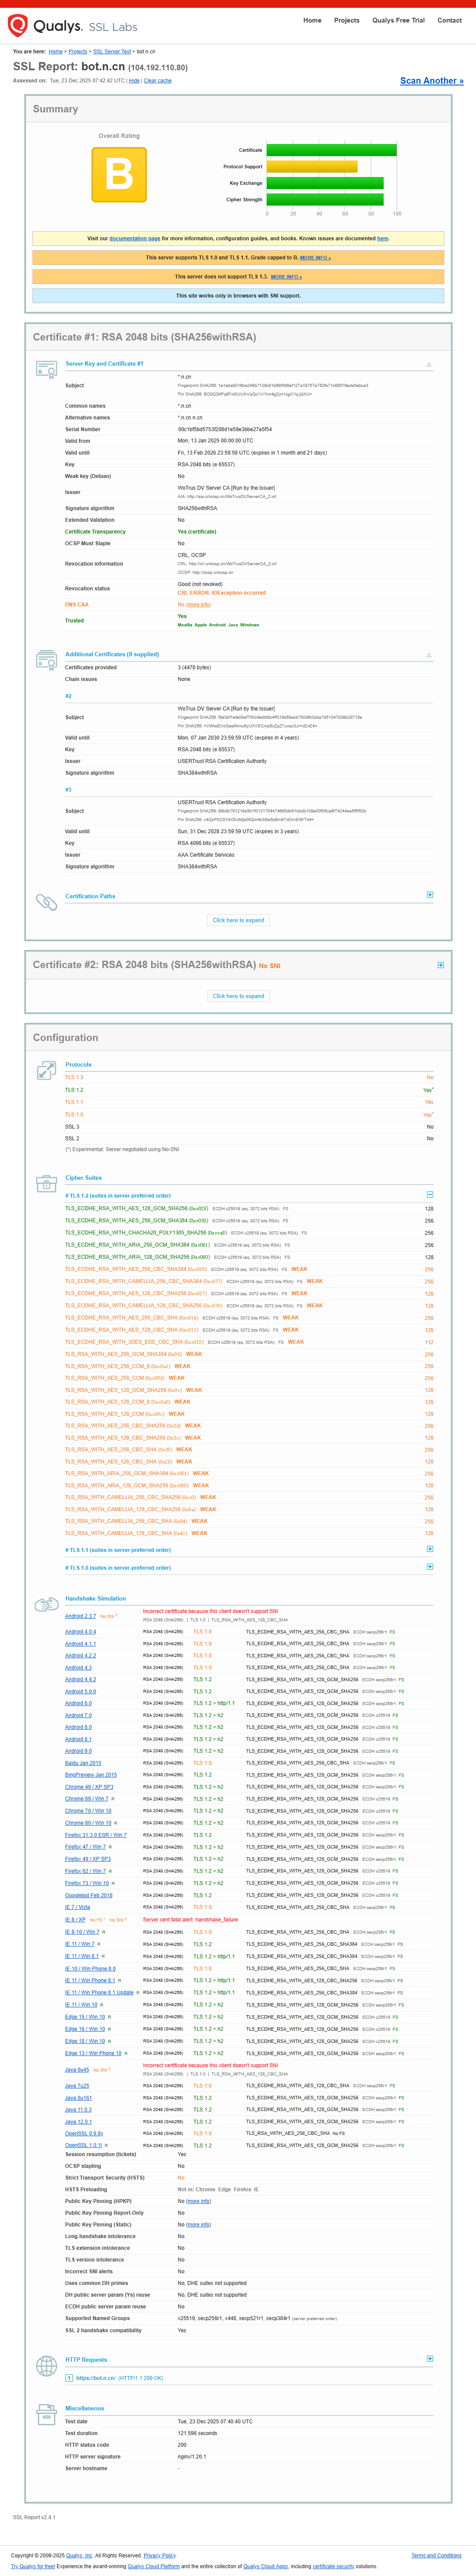The height and width of the screenshot is (2576, 476).
Task: Click the Server Key and Certificate icon
Action: [x=46, y=370]
